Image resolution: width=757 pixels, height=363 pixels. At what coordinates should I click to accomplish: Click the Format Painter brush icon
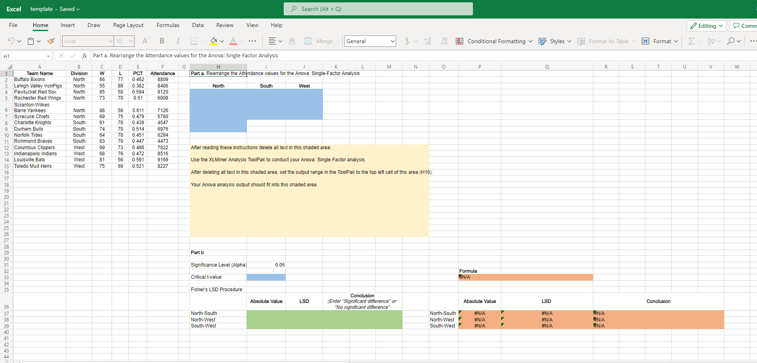coord(51,41)
